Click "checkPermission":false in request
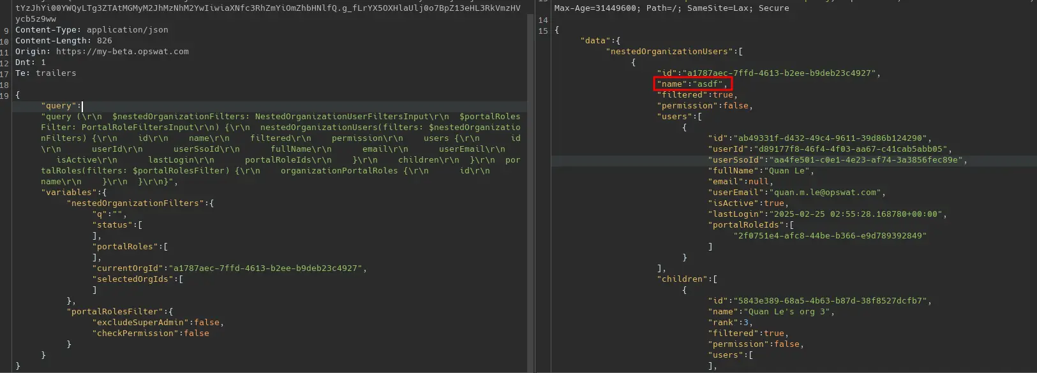 (x=151, y=333)
